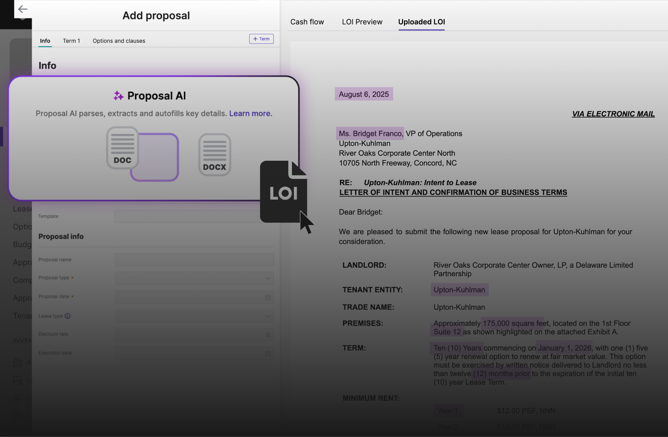Open the Proposal date calendar icon
The height and width of the screenshot is (437, 668).
[268, 297]
